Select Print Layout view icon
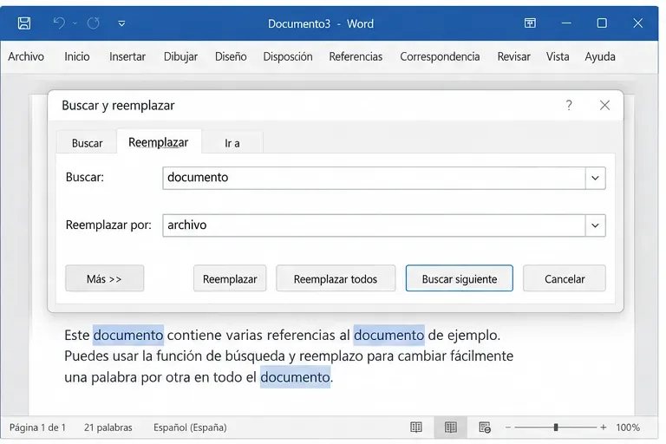Image resolution: width=666 pixels, height=444 pixels. coord(451,427)
